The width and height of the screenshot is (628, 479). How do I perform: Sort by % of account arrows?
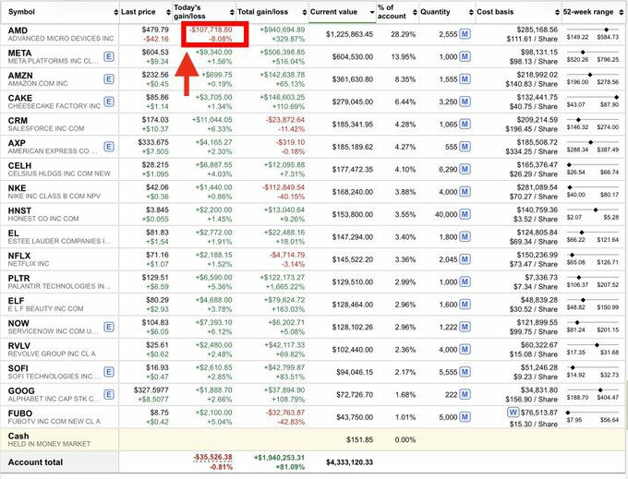point(415,12)
